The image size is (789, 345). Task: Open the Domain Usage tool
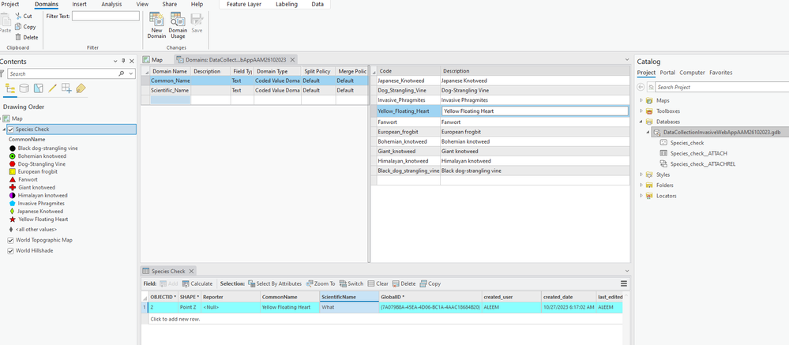[178, 20]
